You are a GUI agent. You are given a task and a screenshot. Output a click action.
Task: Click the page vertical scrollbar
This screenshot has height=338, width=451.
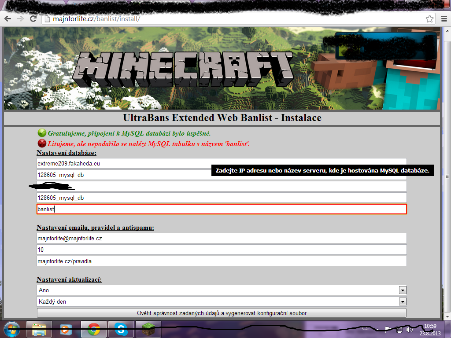447,176
